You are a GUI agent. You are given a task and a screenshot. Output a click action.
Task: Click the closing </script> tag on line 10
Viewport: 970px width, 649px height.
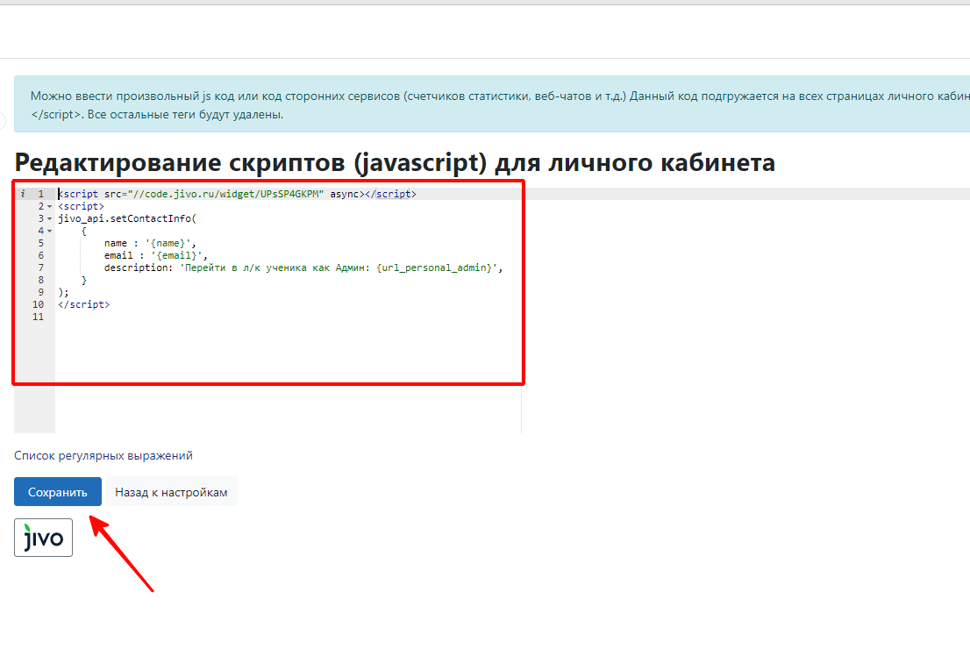(83, 304)
